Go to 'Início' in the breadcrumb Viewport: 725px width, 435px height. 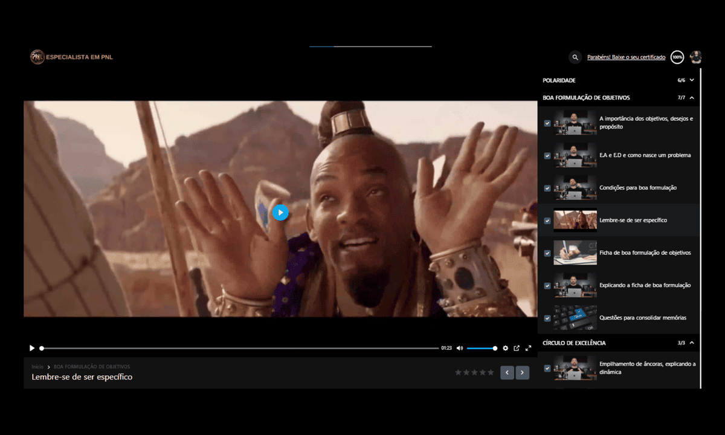37,367
